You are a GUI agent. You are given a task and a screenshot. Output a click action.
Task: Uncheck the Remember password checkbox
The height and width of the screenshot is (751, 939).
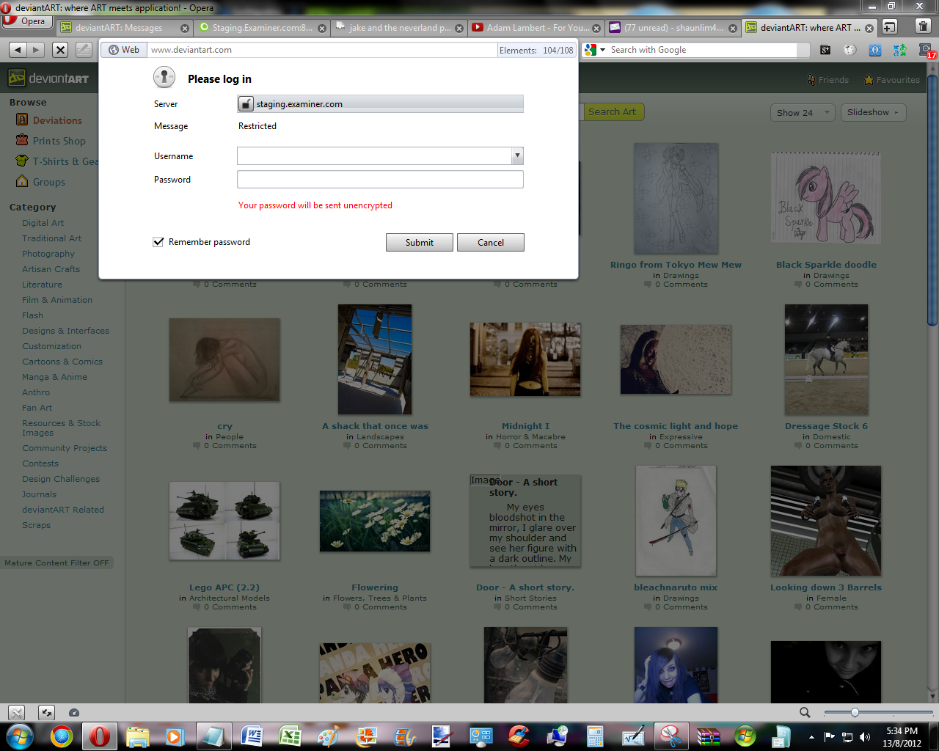click(x=158, y=242)
